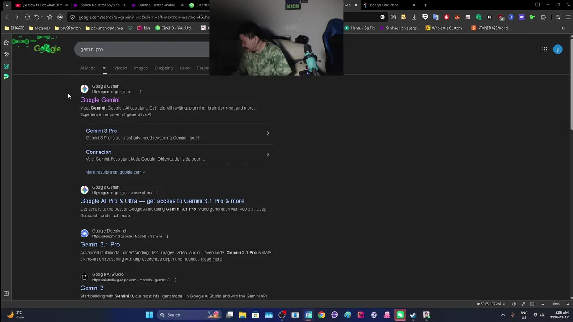Open the Windows Start button
Image resolution: width=573 pixels, height=322 pixels.
click(149, 315)
